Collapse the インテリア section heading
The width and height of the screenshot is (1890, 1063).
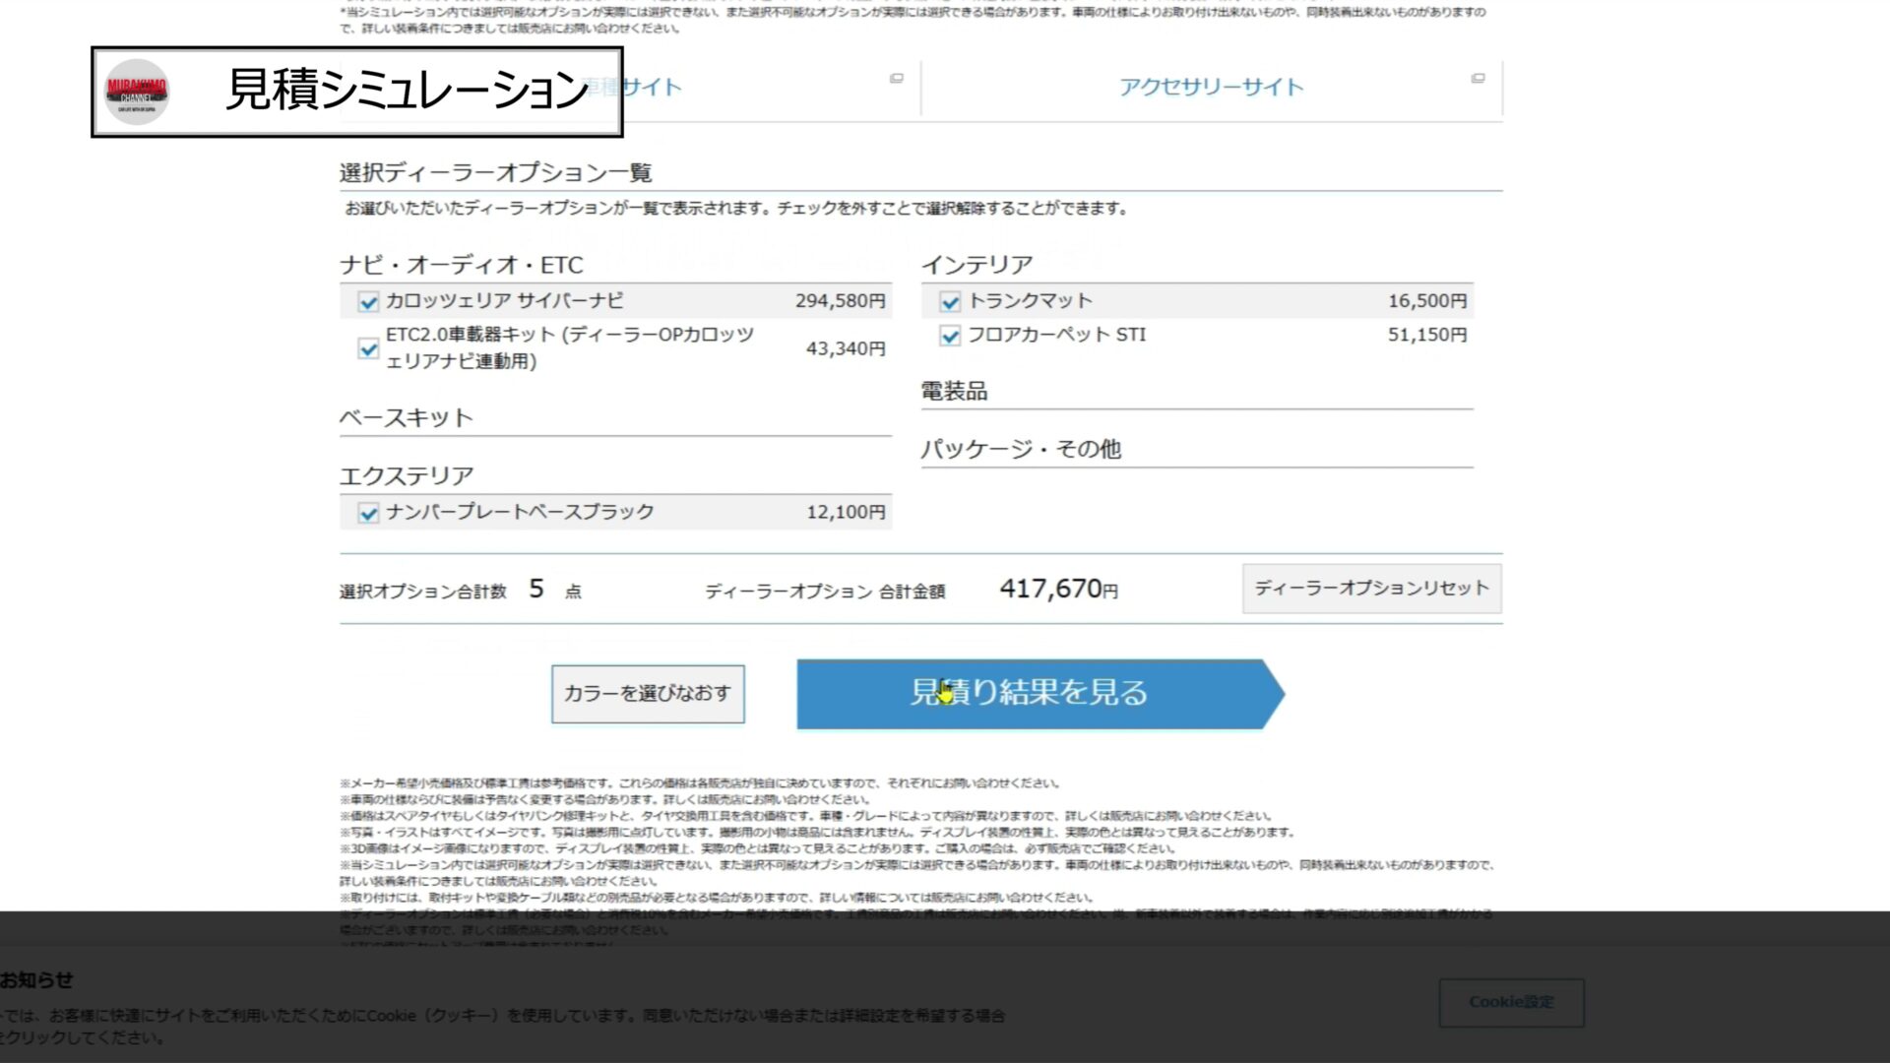coord(976,266)
